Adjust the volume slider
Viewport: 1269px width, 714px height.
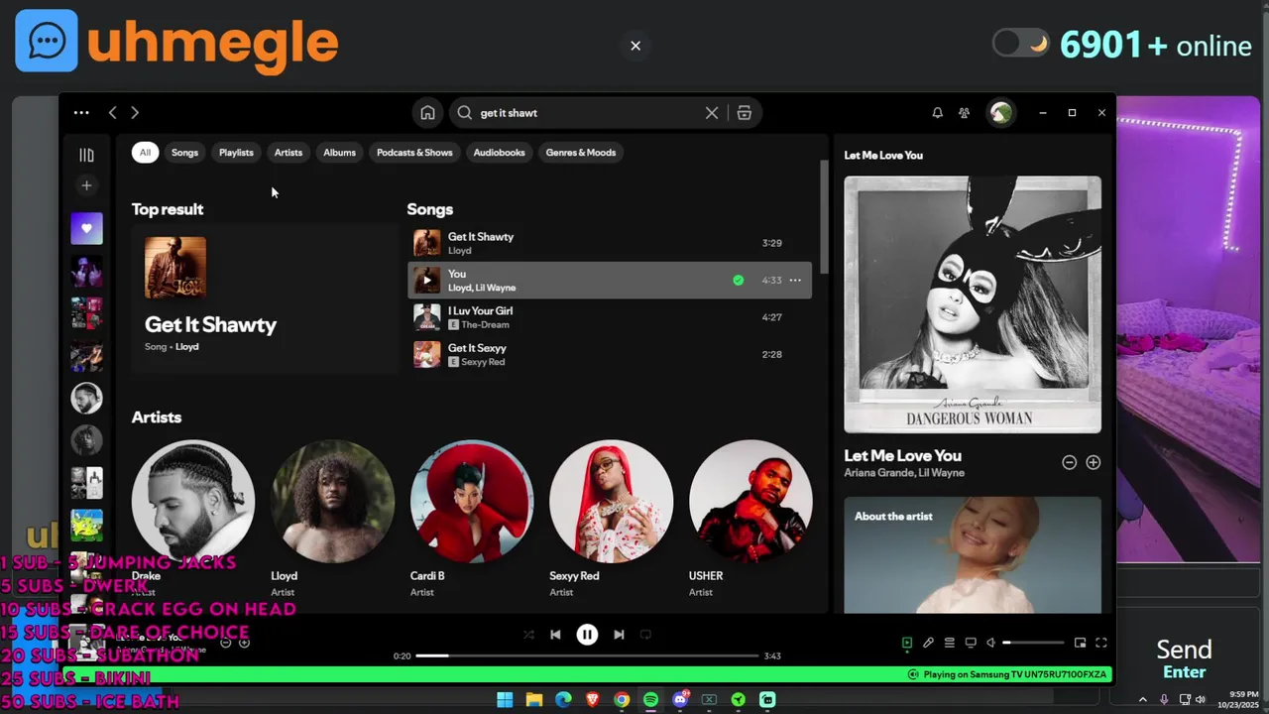(1033, 643)
